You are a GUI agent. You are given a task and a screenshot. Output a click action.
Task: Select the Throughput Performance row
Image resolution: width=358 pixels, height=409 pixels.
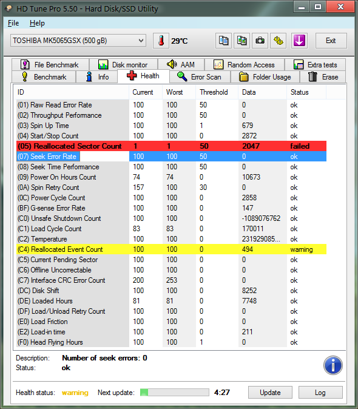tap(171, 115)
